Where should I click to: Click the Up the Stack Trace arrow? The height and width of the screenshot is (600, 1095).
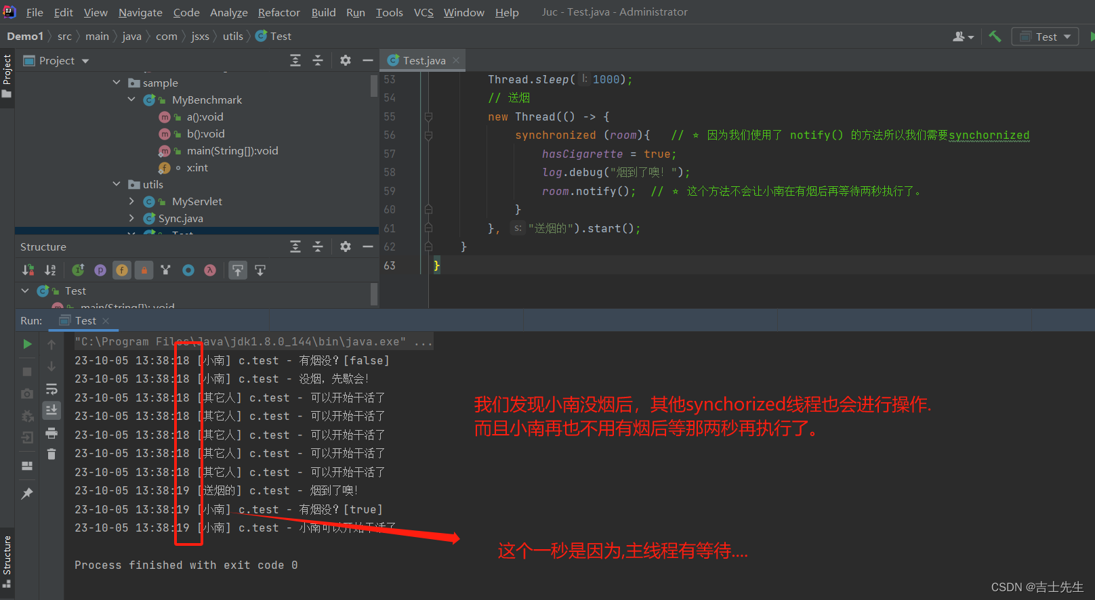pos(51,345)
